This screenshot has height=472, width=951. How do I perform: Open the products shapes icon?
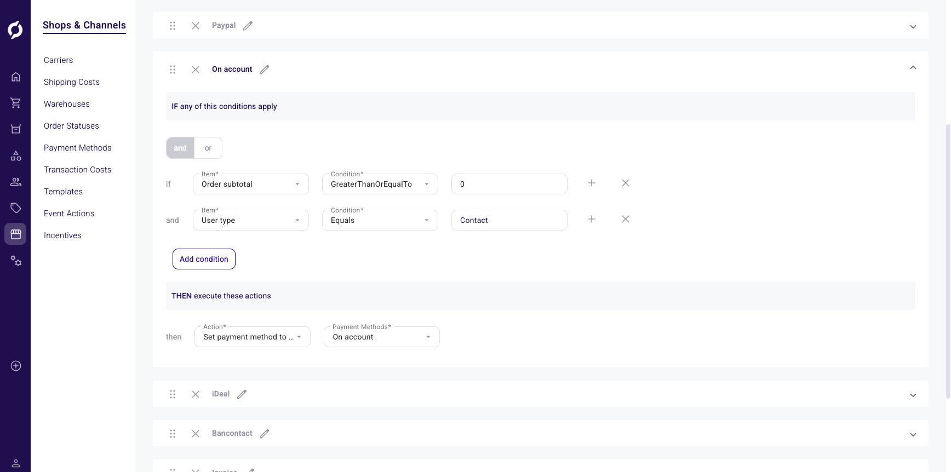(16, 156)
